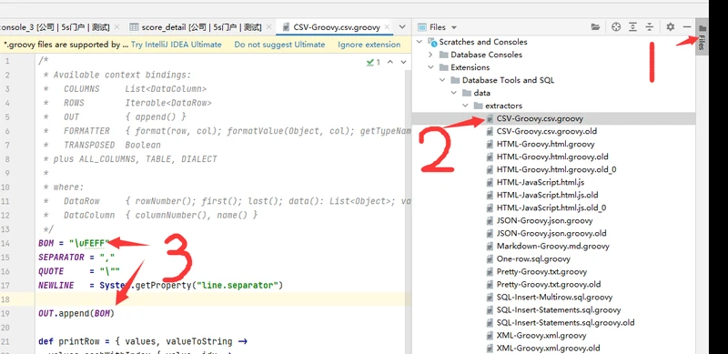Click the BOM = "\uFEFF" code line
This screenshot has height=354, width=728.
[74, 243]
